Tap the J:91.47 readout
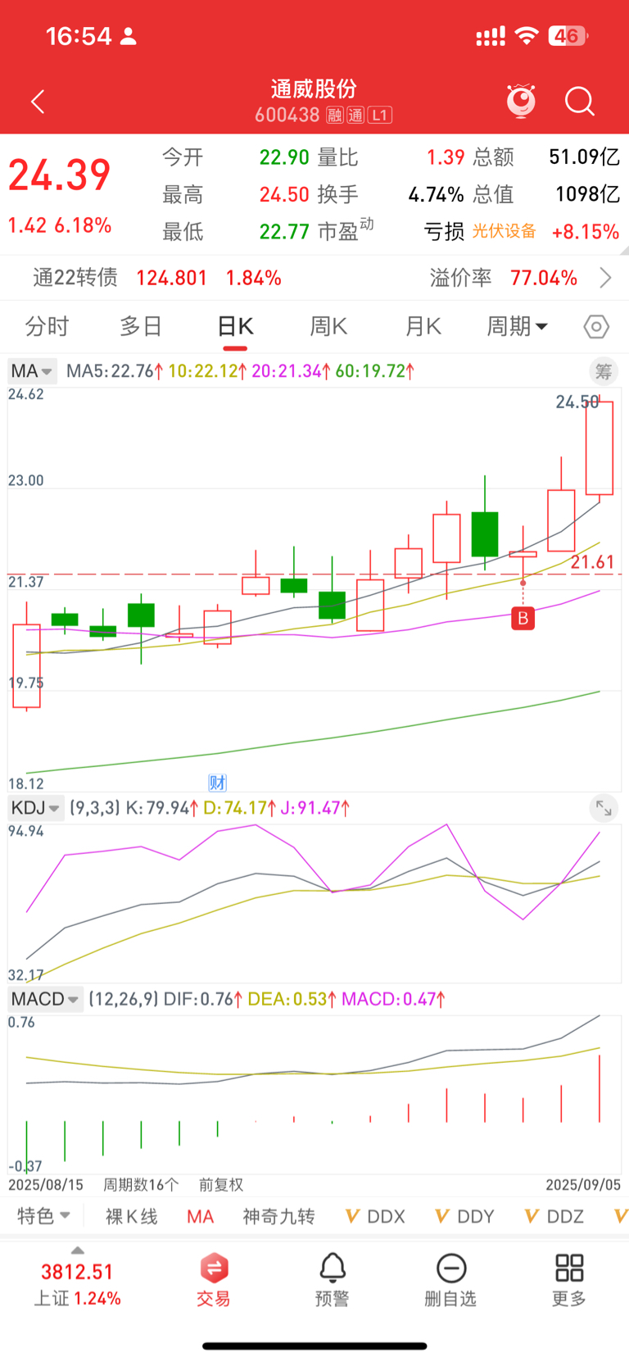The height and width of the screenshot is (1362, 629). tap(315, 809)
